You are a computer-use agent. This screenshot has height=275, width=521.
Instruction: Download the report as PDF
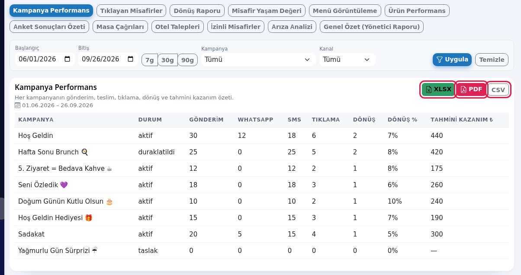coord(471,90)
